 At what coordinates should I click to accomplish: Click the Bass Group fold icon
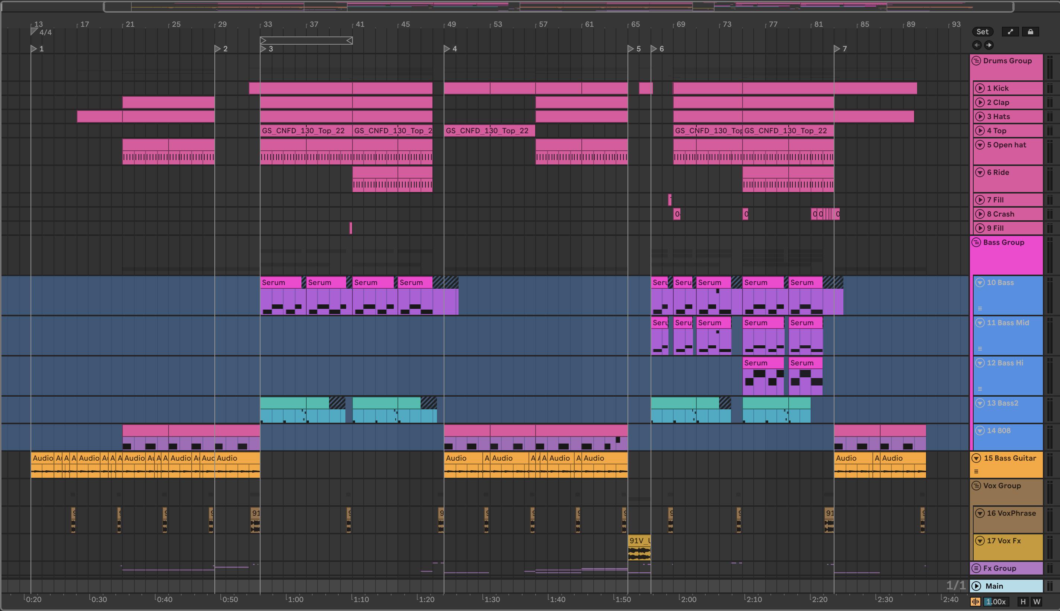977,242
